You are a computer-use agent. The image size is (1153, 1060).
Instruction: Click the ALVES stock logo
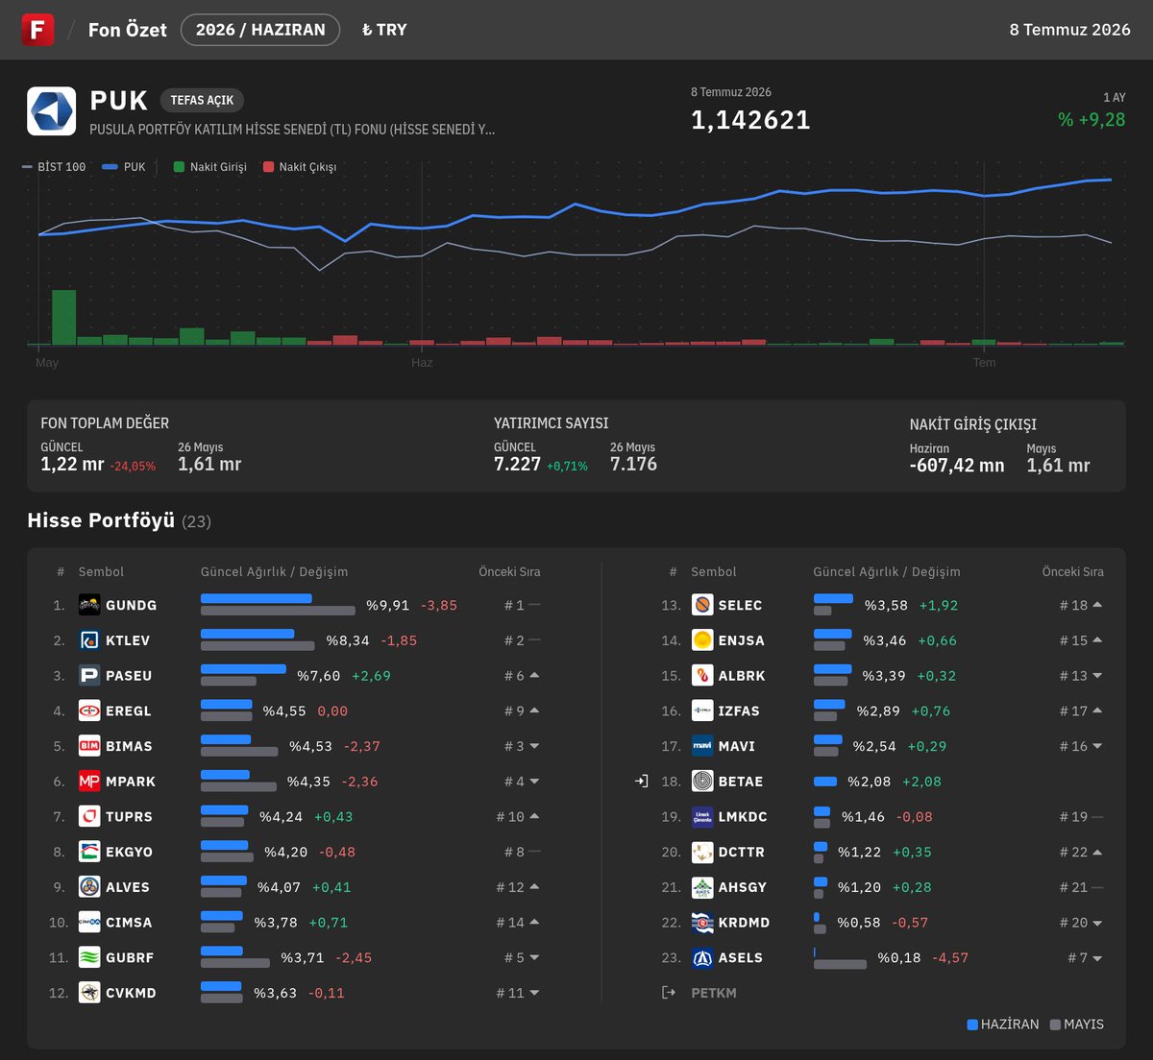(x=89, y=887)
